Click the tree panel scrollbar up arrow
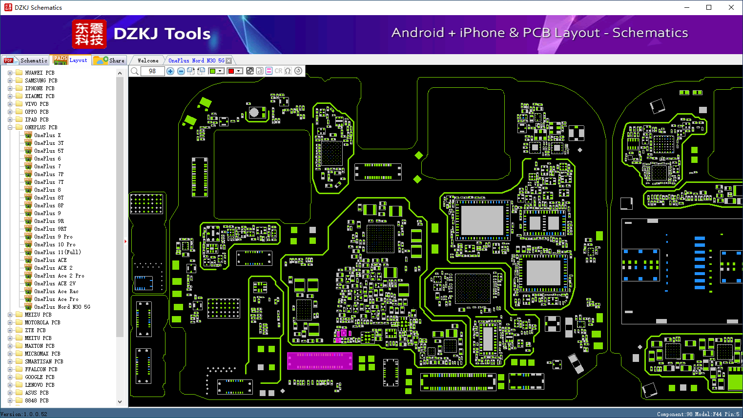 pyautogui.click(x=120, y=73)
